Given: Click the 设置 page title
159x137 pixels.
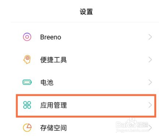Looking at the screenshot, I should click(86, 12).
